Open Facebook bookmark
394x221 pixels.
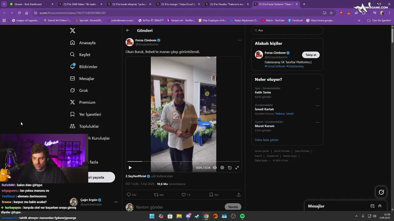[x=295, y=21]
